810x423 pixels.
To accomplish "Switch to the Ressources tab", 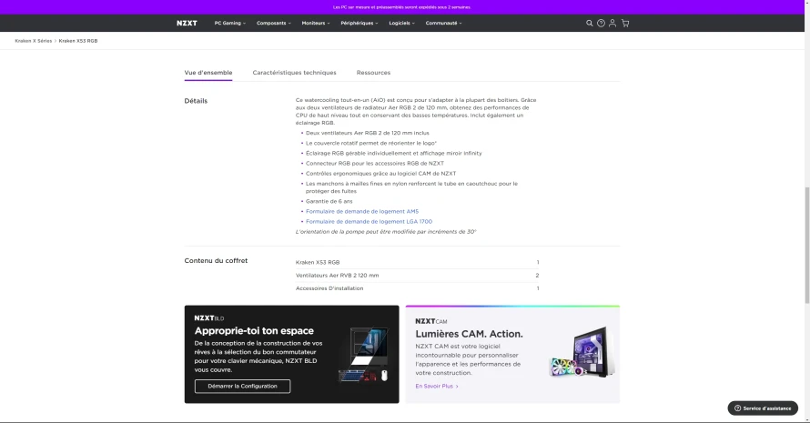I will click(x=373, y=73).
